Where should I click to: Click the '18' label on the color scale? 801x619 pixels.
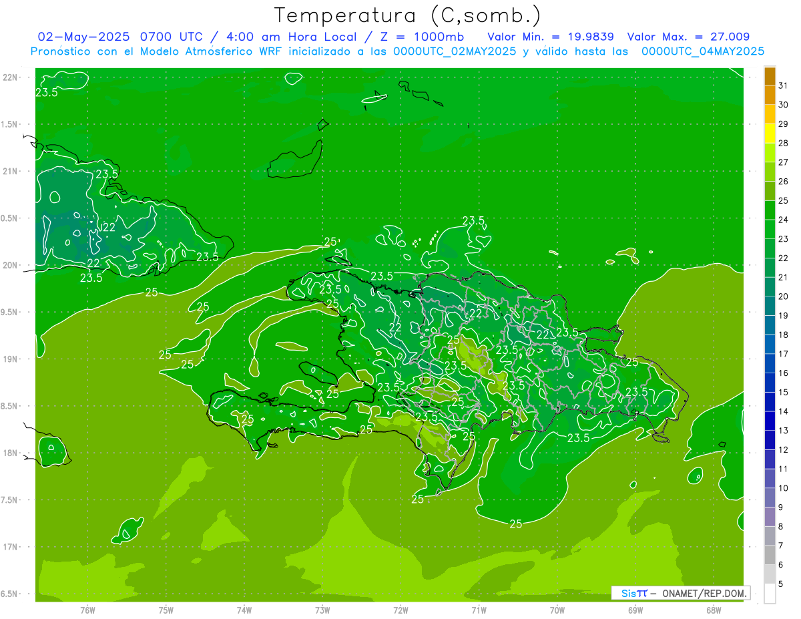784,335
